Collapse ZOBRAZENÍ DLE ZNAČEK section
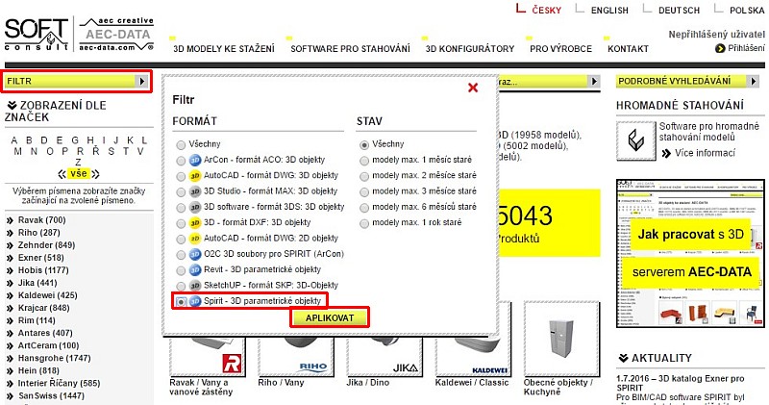The width and height of the screenshot is (769, 405). (x=12, y=105)
